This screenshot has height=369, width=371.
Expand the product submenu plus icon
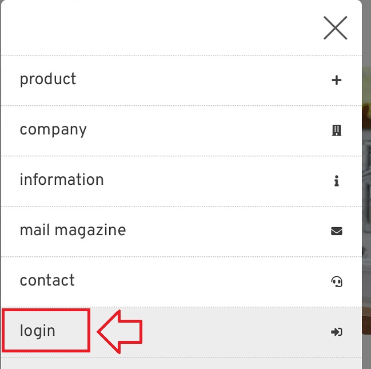click(x=337, y=80)
